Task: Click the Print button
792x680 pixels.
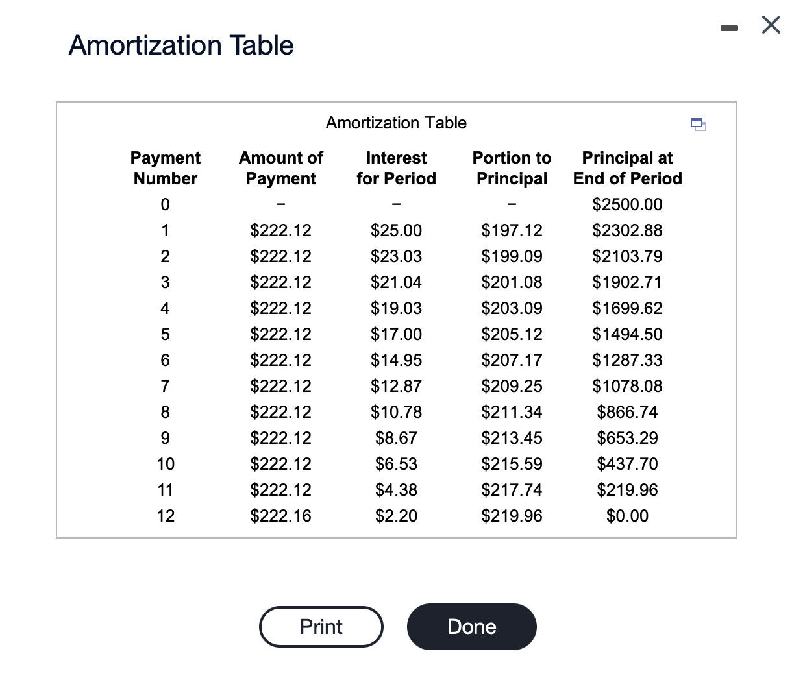Action: click(x=321, y=626)
